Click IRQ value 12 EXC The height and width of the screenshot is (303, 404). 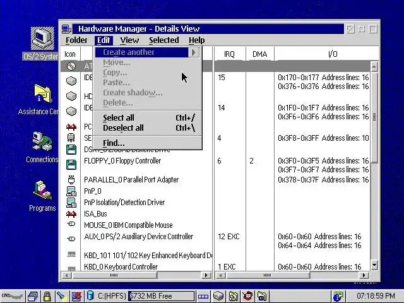click(229, 237)
